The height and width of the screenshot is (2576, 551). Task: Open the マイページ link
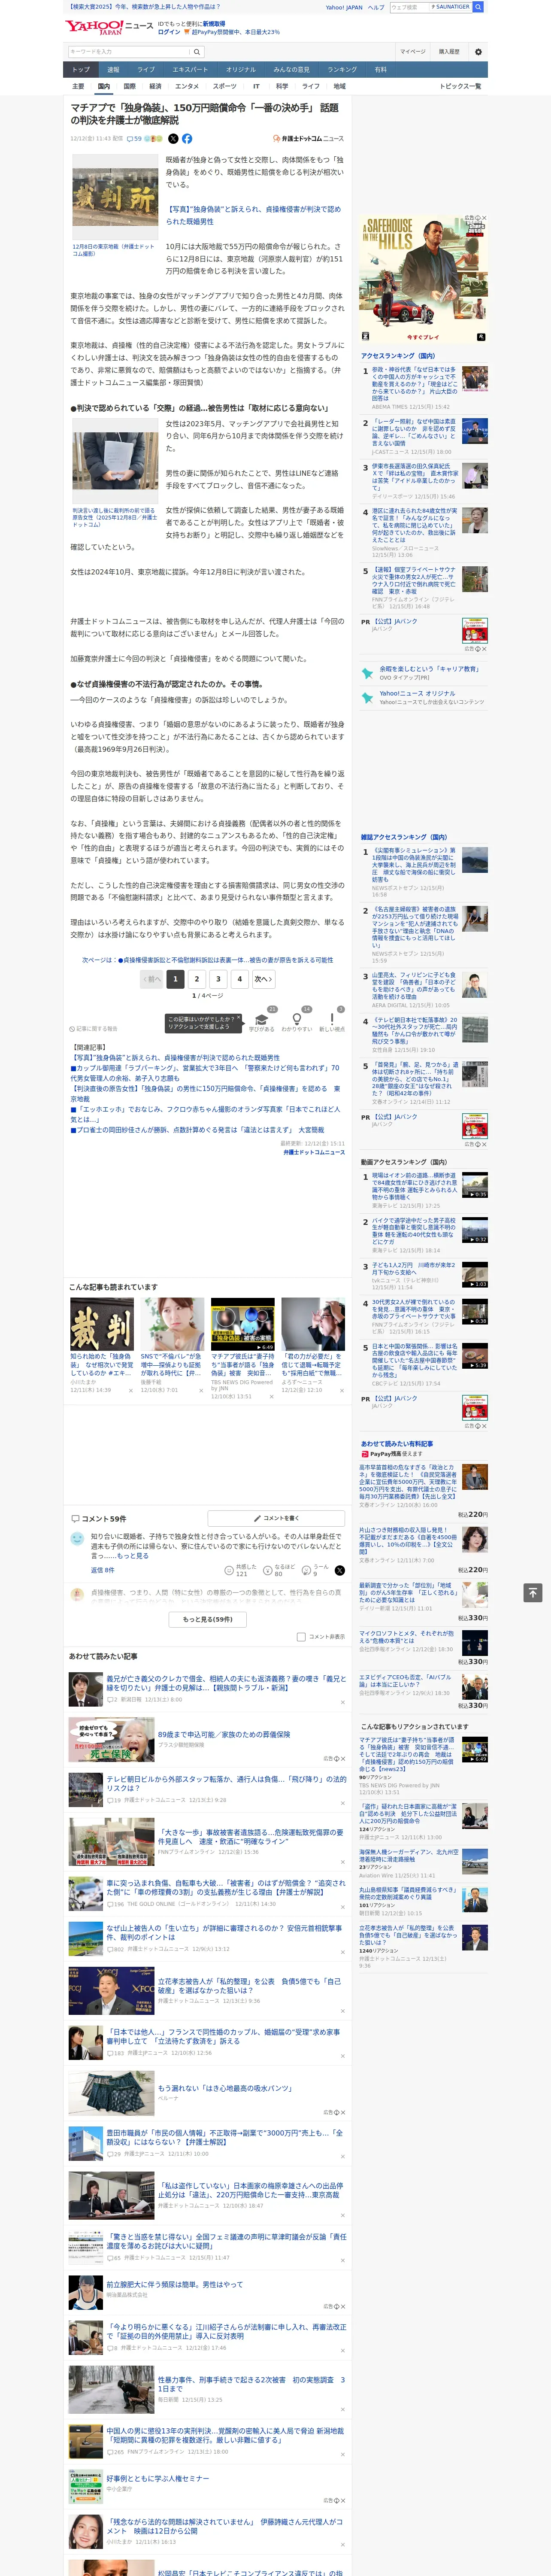pos(413,52)
